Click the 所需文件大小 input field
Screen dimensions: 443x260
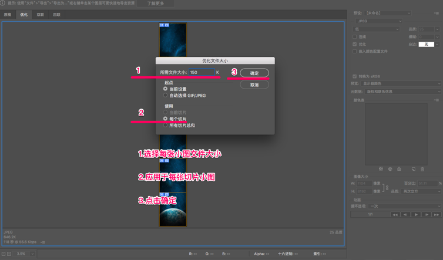pyautogui.click(x=202, y=73)
